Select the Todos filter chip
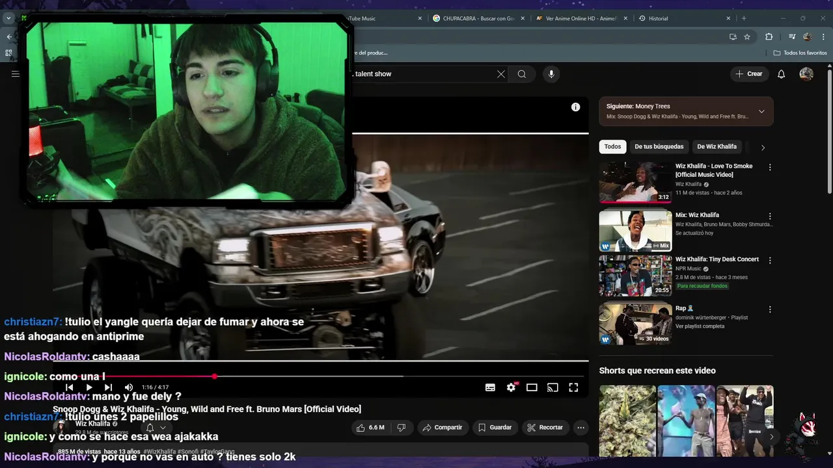 pos(612,147)
